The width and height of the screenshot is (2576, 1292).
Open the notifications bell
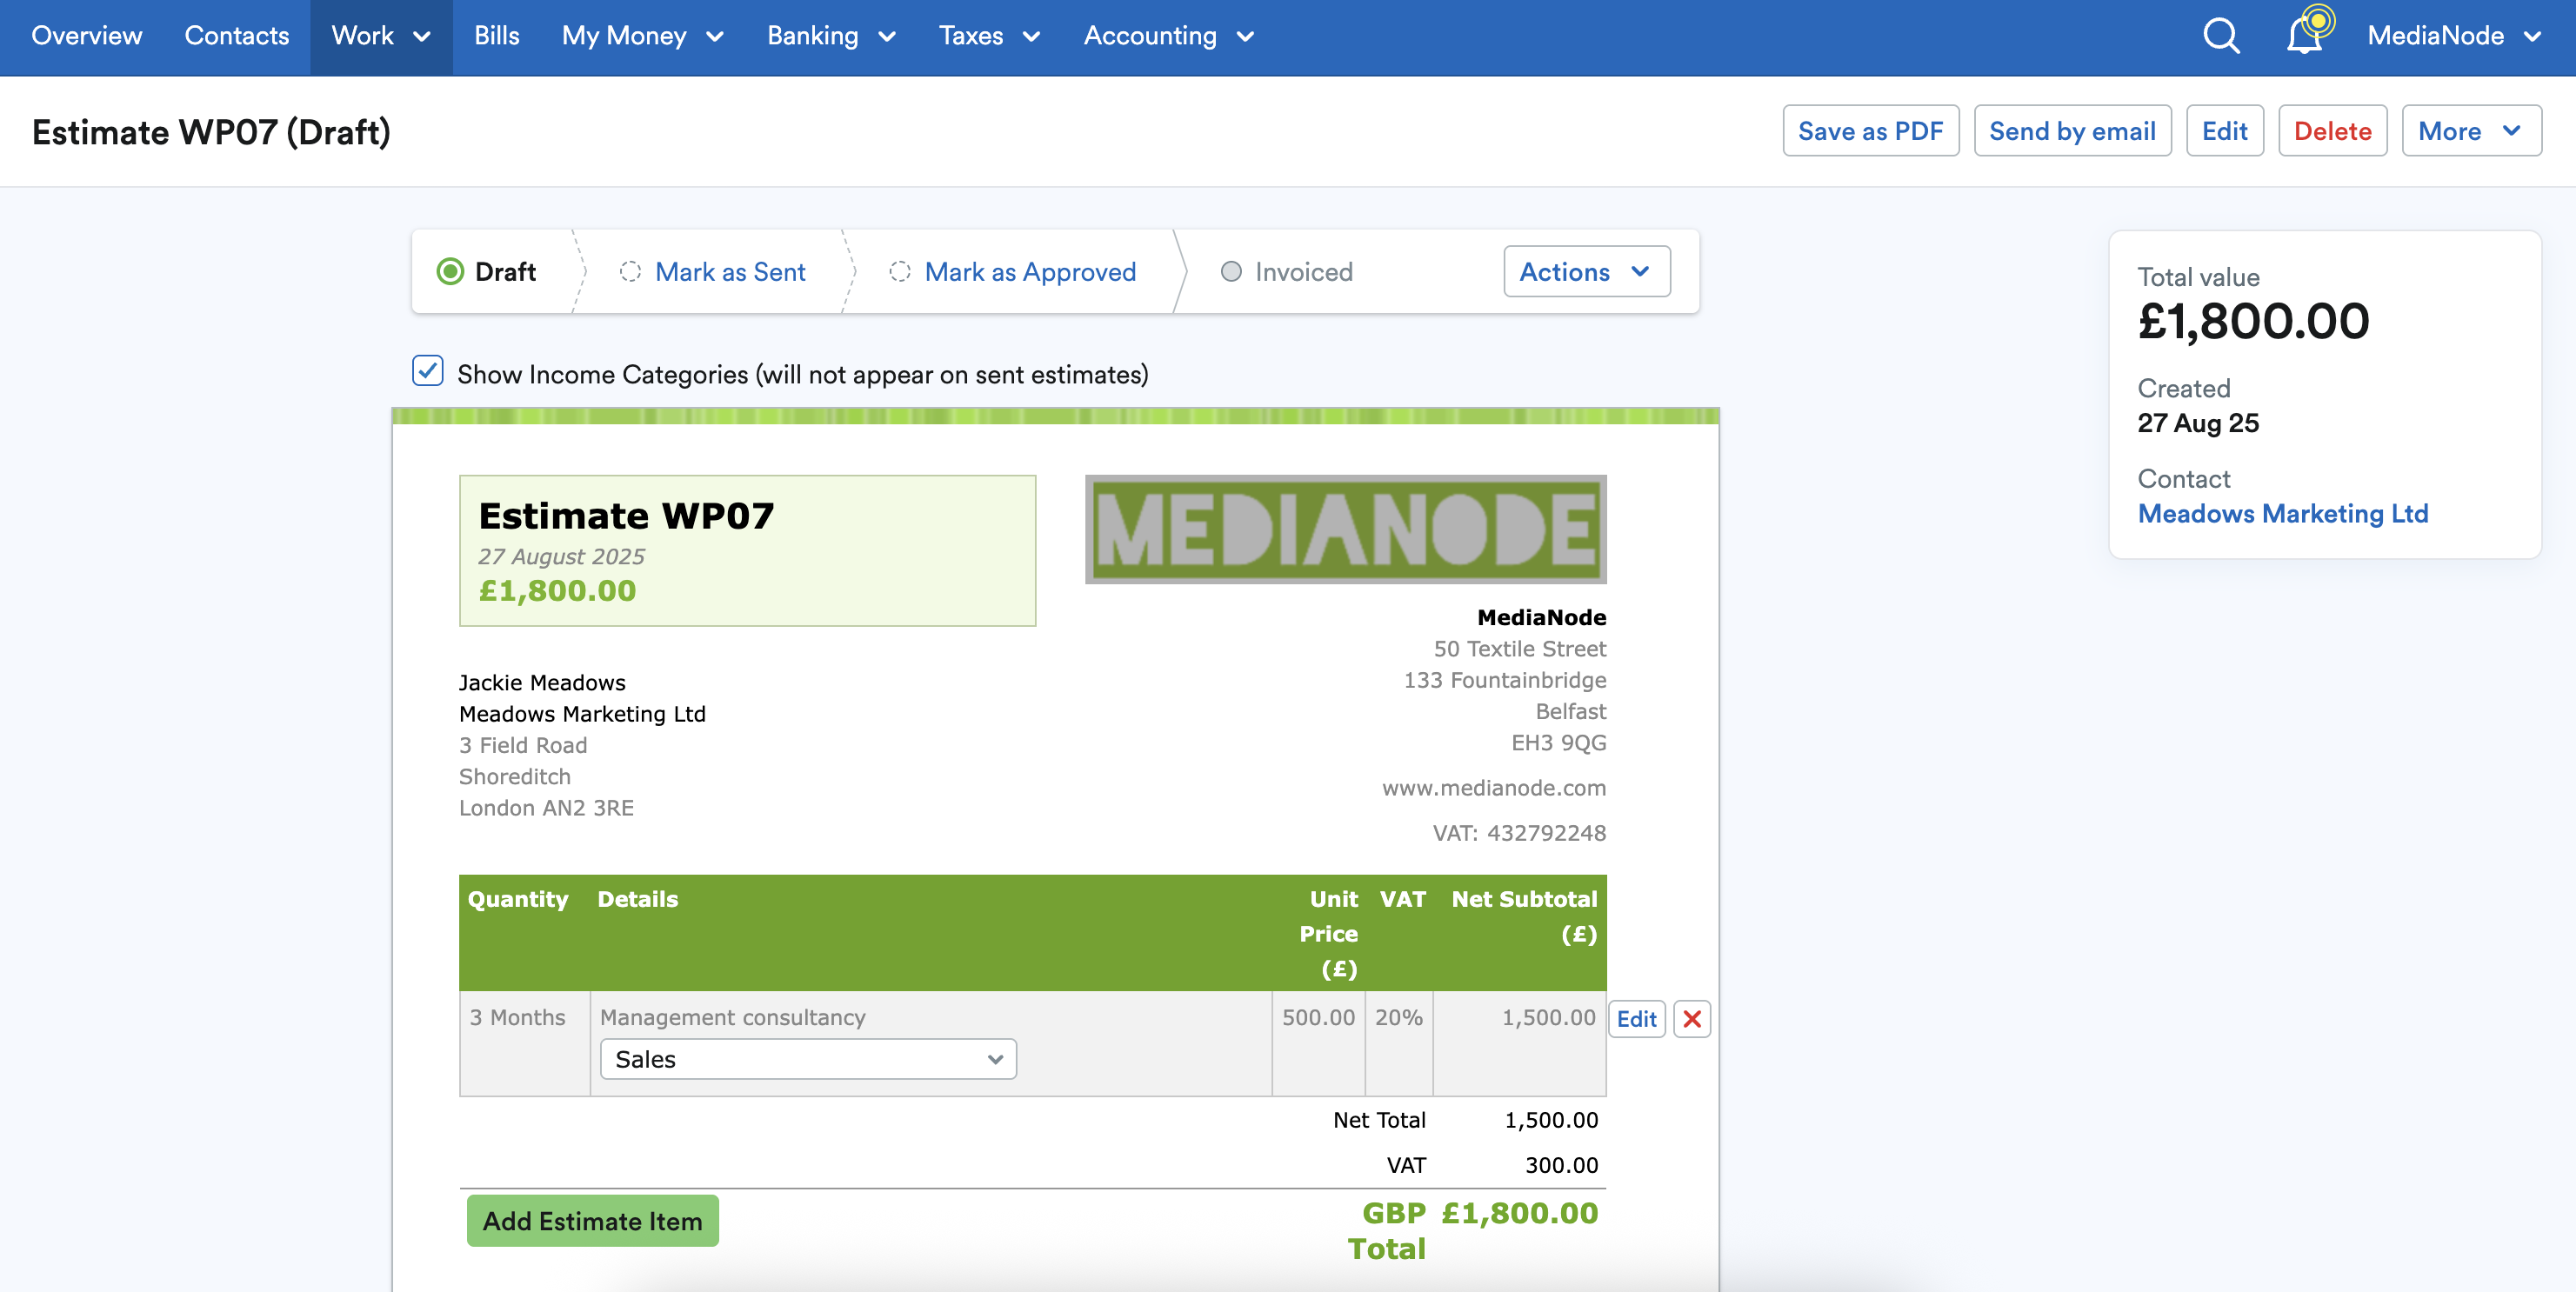pyautogui.click(x=2305, y=36)
